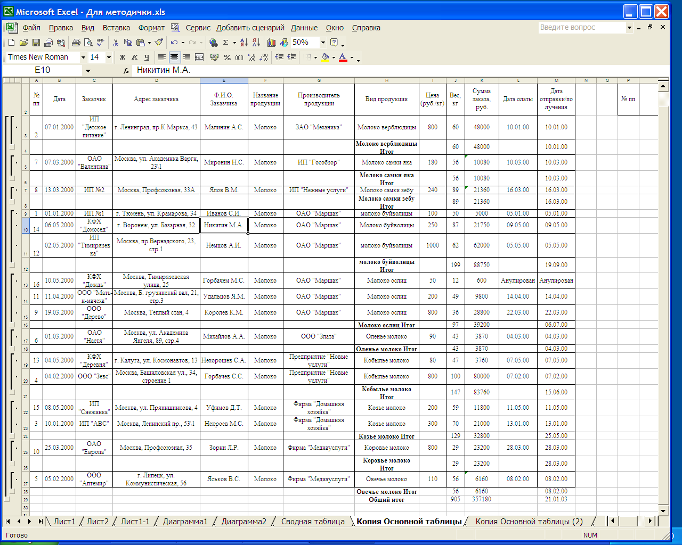Image resolution: width=682 pixels, height=545 pixels.
Task: Apply the red Font Color button
Action: 343,57
